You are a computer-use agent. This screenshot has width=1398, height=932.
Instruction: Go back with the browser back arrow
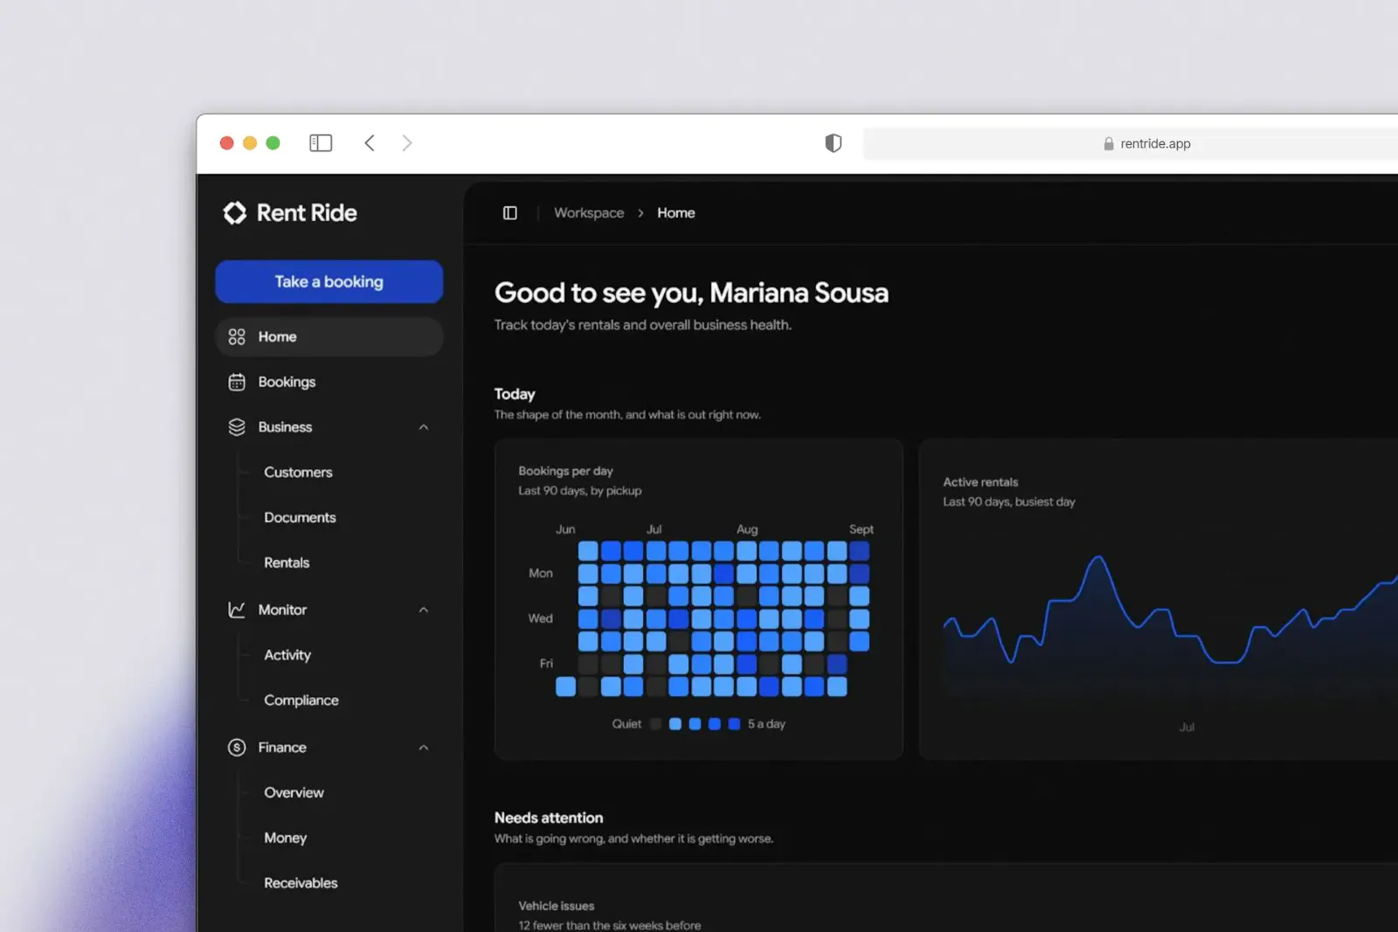click(370, 143)
